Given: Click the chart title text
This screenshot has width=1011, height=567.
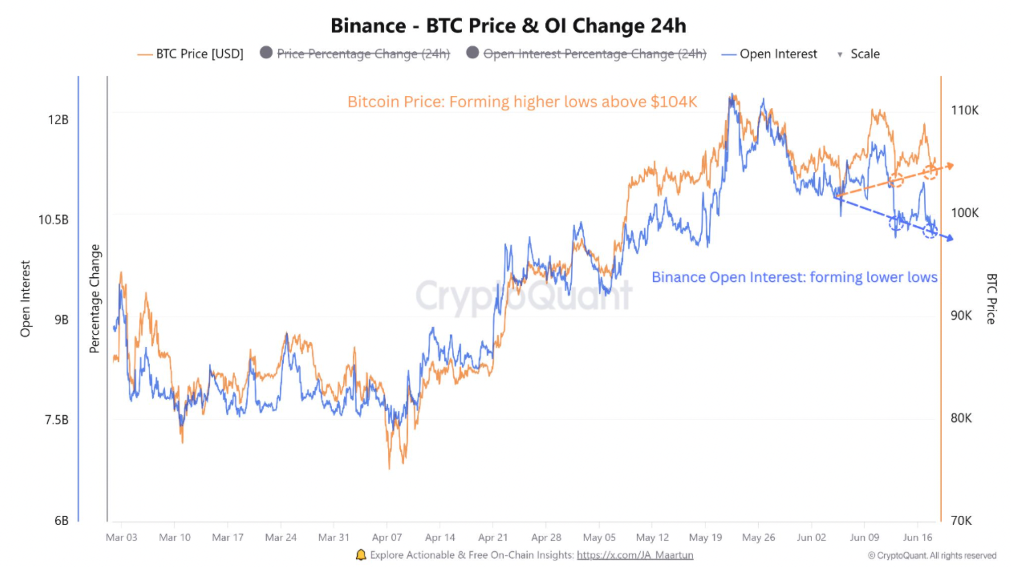Looking at the screenshot, I should click(x=508, y=25).
